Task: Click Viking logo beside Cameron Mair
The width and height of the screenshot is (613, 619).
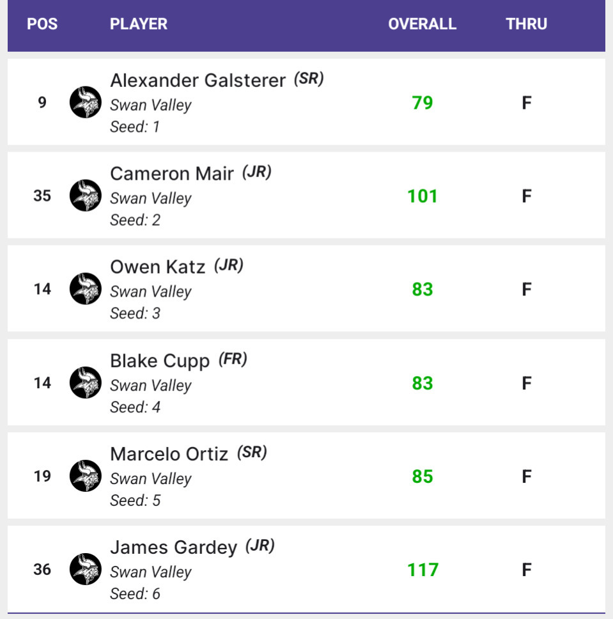Action: click(x=86, y=196)
